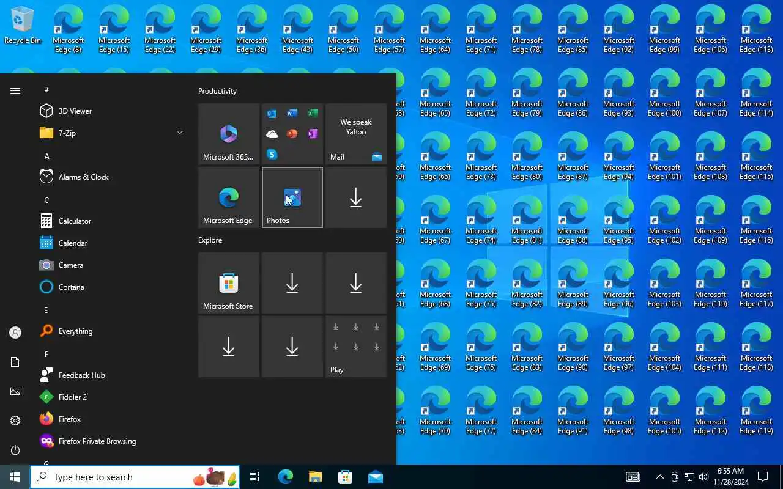Select Microsoft Edge (65) shortcut
Viewport: 783px width, 489px height.
pyautogui.click(x=436, y=92)
